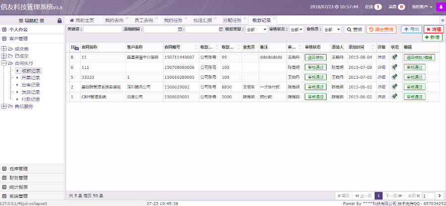Click the 客户管理 accordion header
446x206 pixels.
tap(32, 39)
